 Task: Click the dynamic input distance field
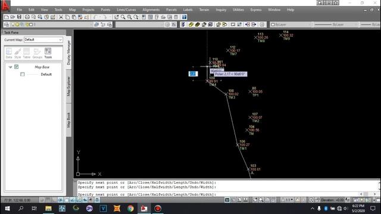pos(193,74)
